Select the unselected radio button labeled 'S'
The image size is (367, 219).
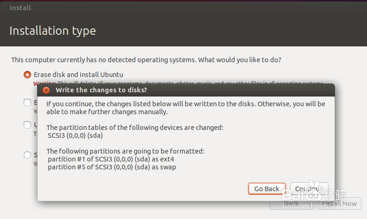[x=27, y=155]
